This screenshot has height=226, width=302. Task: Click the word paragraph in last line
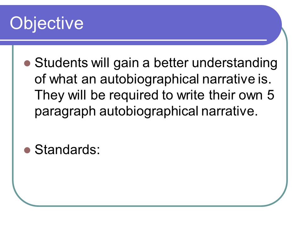(x=65, y=112)
